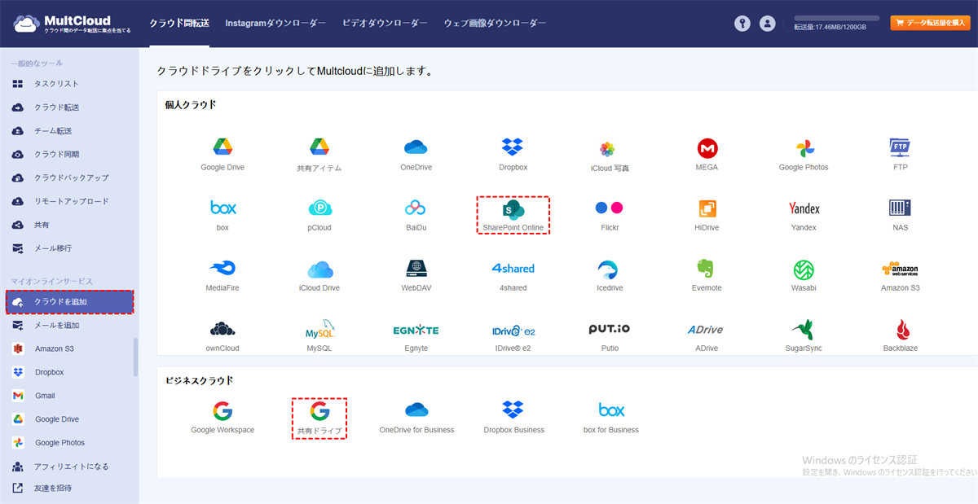Choose the ownCloud option

[222, 335]
